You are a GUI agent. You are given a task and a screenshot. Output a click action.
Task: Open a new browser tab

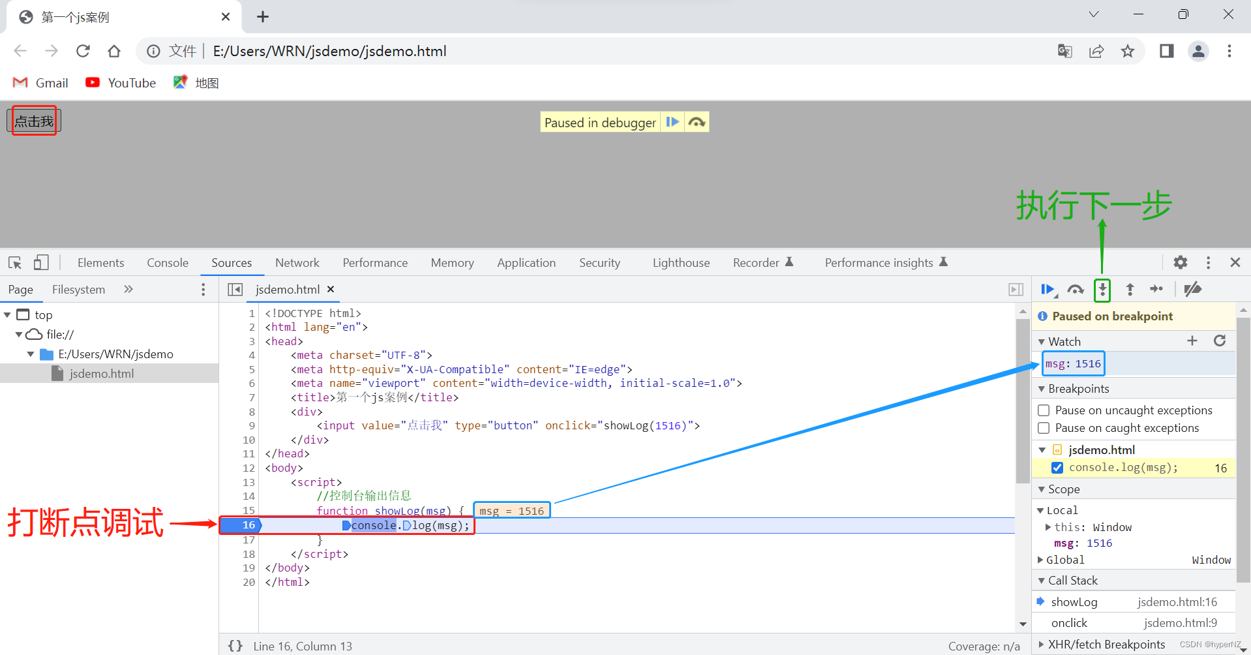tap(263, 17)
